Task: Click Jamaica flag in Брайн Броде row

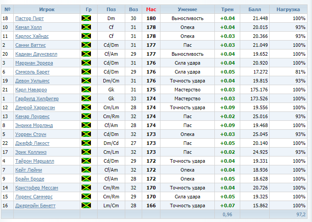Action: coord(86,179)
